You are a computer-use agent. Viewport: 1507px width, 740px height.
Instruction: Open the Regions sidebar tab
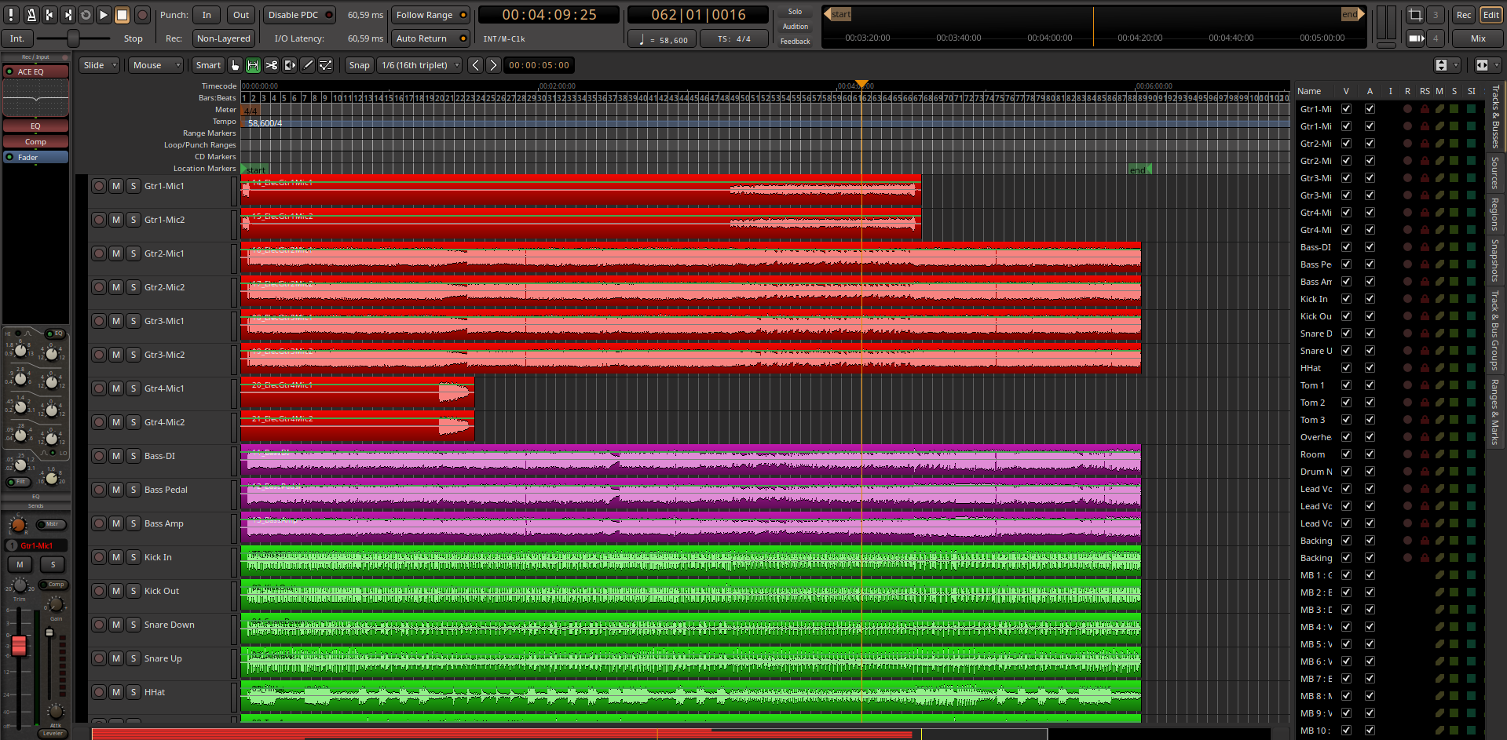click(x=1495, y=213)
